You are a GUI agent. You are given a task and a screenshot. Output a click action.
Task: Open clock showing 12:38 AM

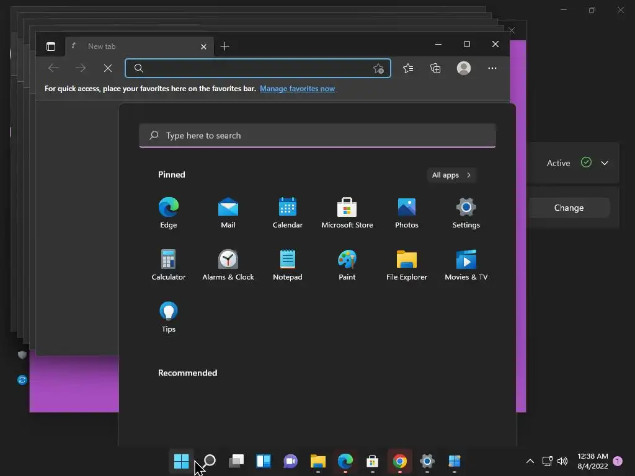[592, 461]
